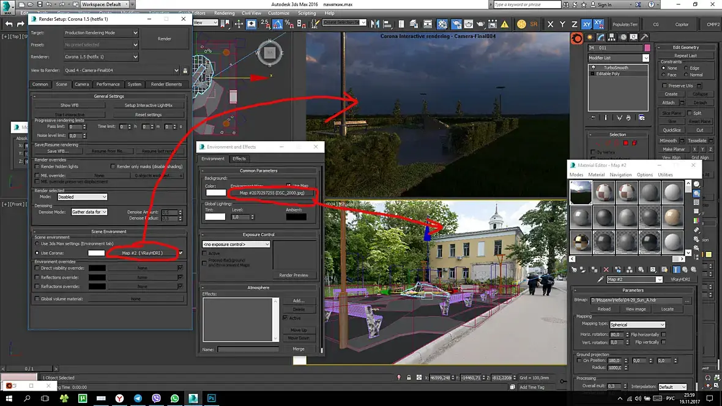Toggle Use Map checkbox in Environment dialog

click(289, 185)
